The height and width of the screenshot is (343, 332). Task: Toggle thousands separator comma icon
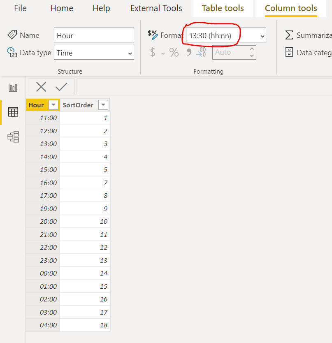click(189, 52)
